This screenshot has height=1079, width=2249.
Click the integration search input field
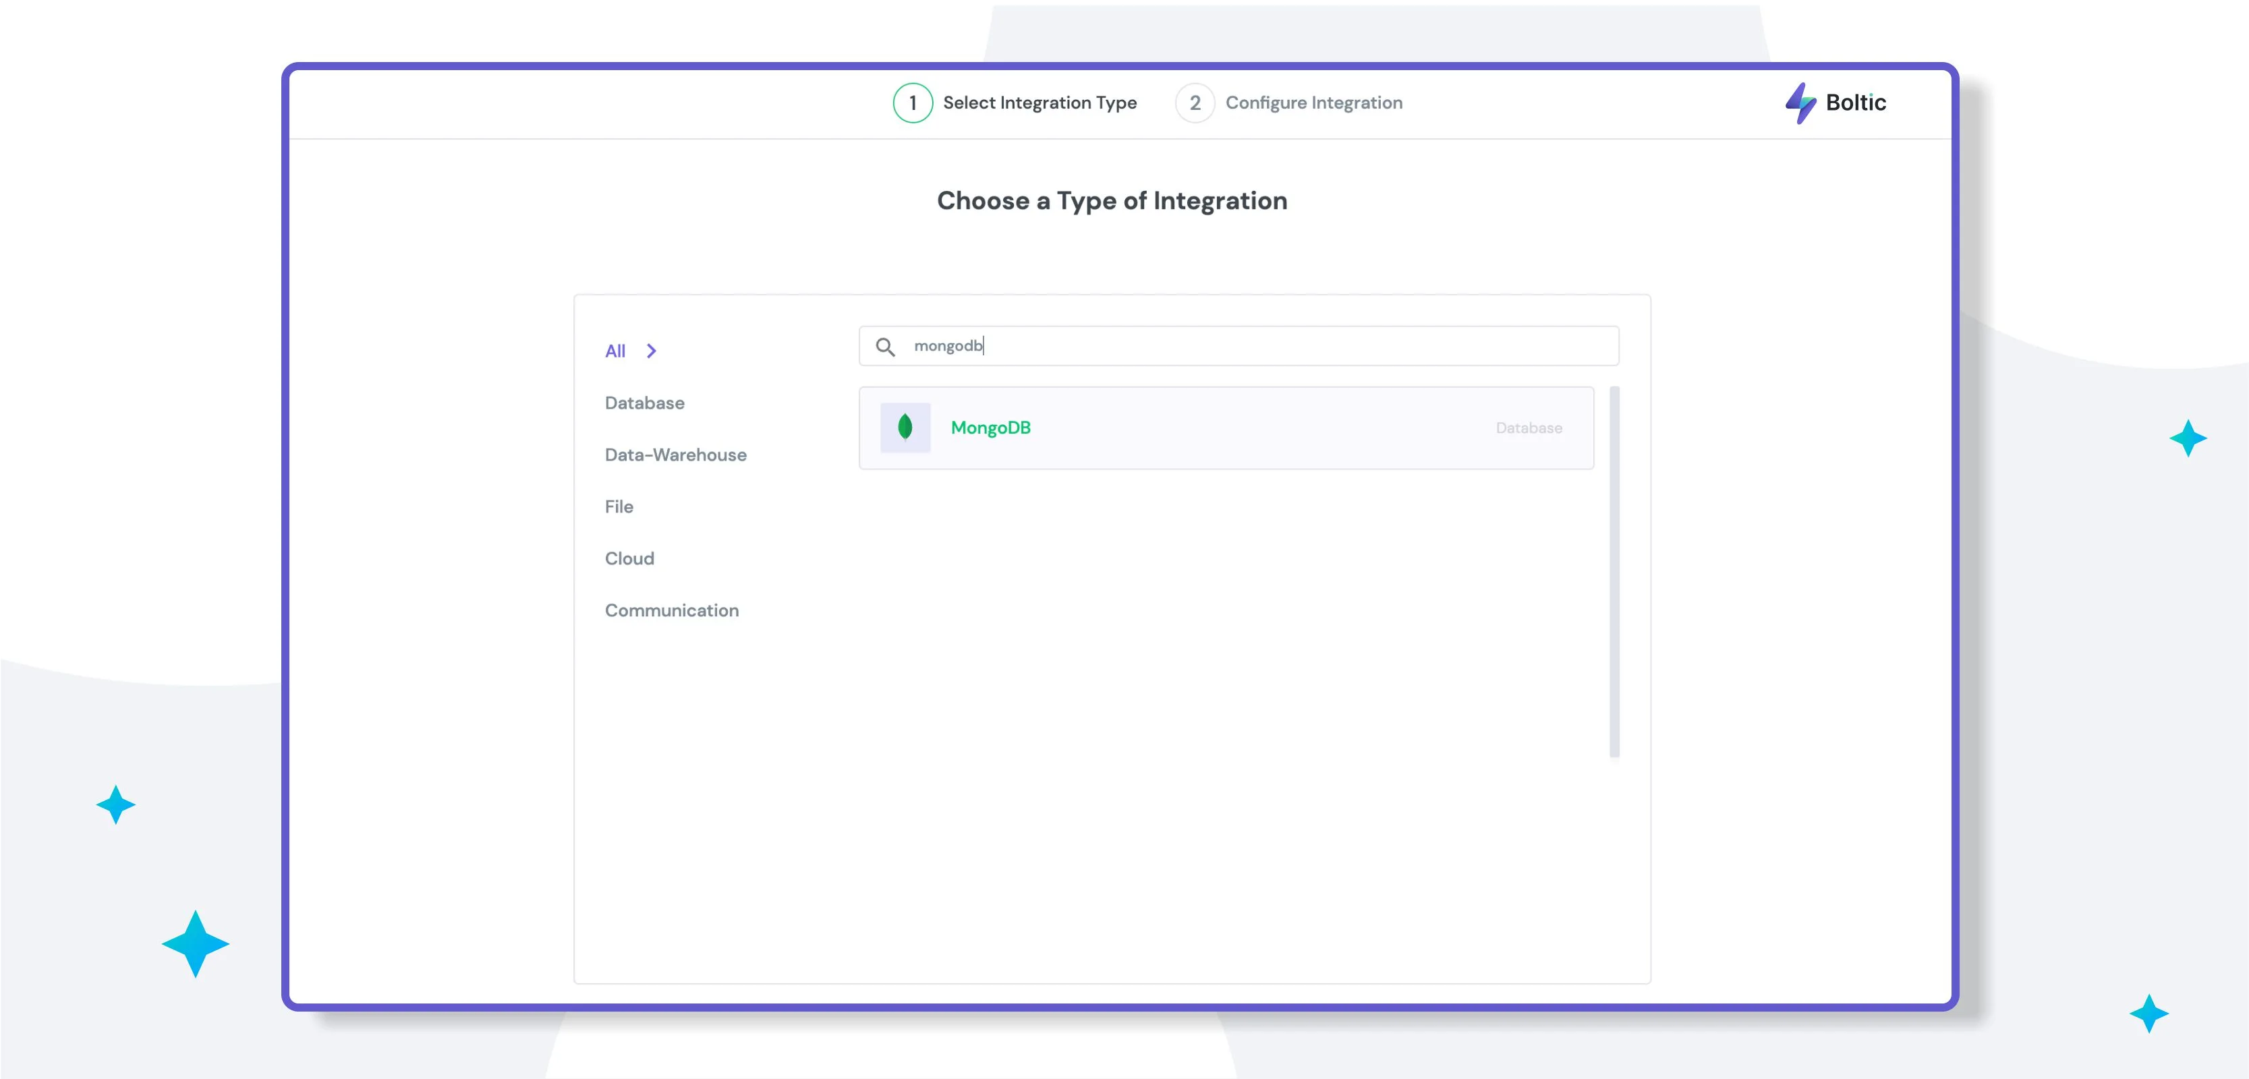tap(1238, 346)
